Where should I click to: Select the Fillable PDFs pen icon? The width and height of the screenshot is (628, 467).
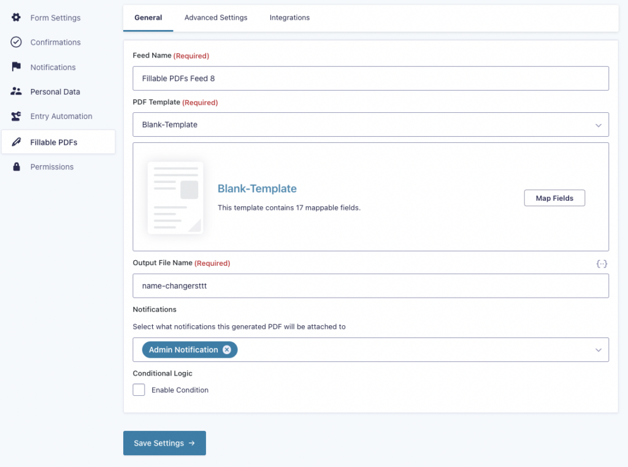pyautogui.click(x=15, y=142)
